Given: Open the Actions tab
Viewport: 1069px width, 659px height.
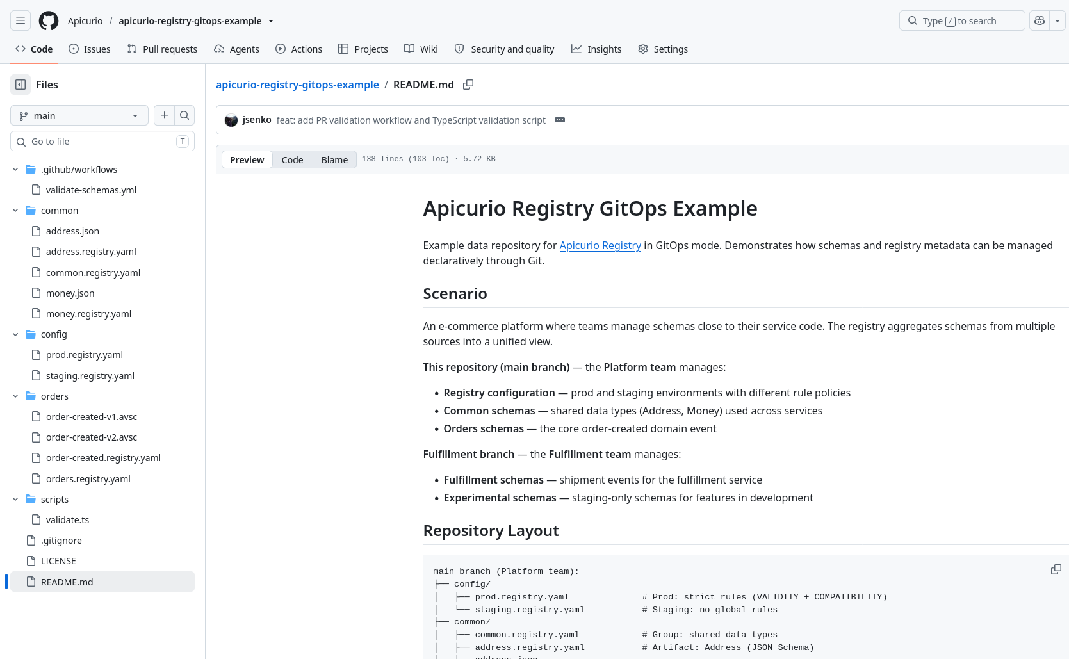Looking at the screenshot, I should (x=299, y=49).
